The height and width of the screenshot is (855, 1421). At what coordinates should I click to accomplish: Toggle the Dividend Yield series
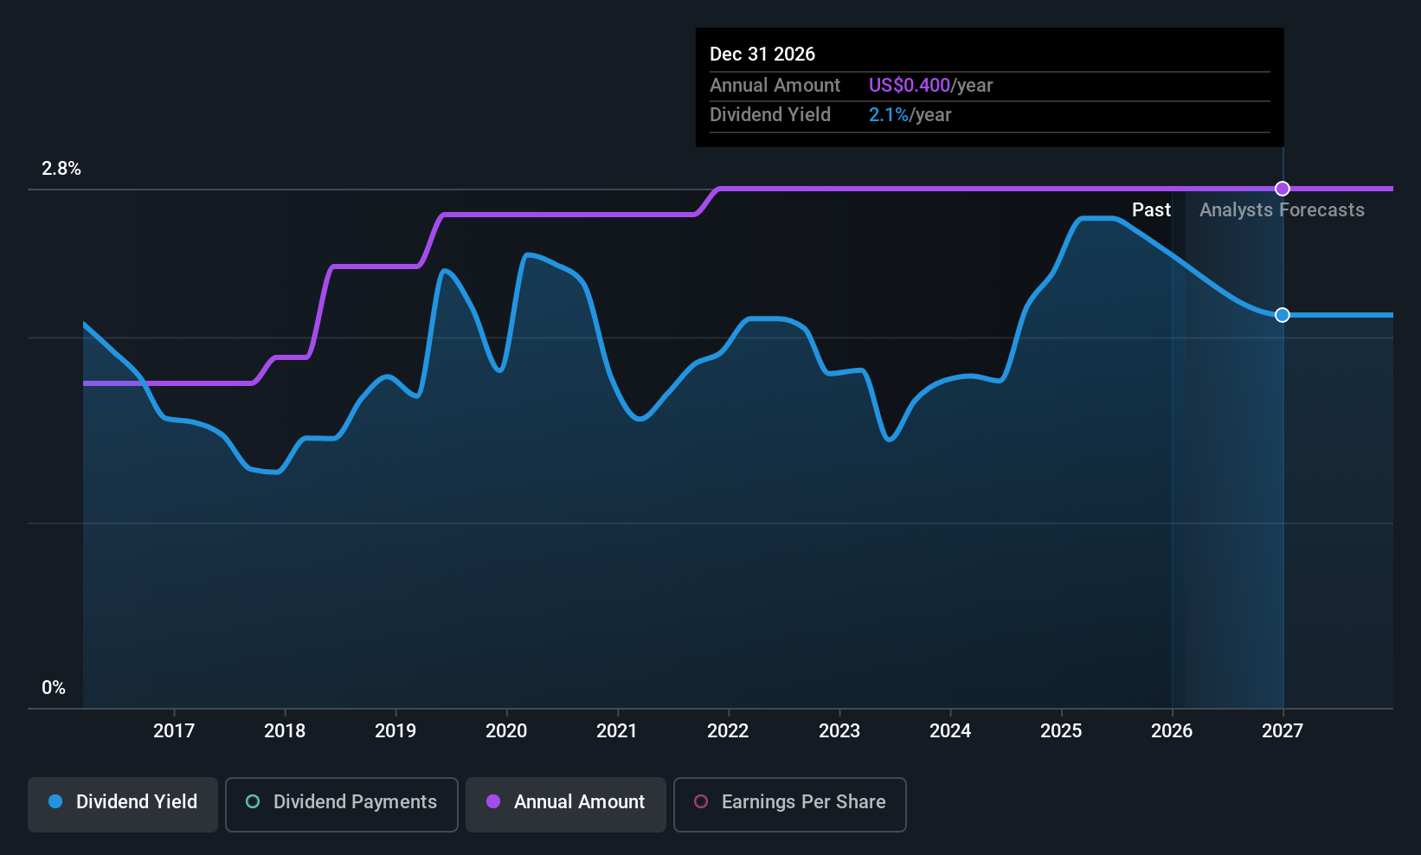[x=123, y=804]
